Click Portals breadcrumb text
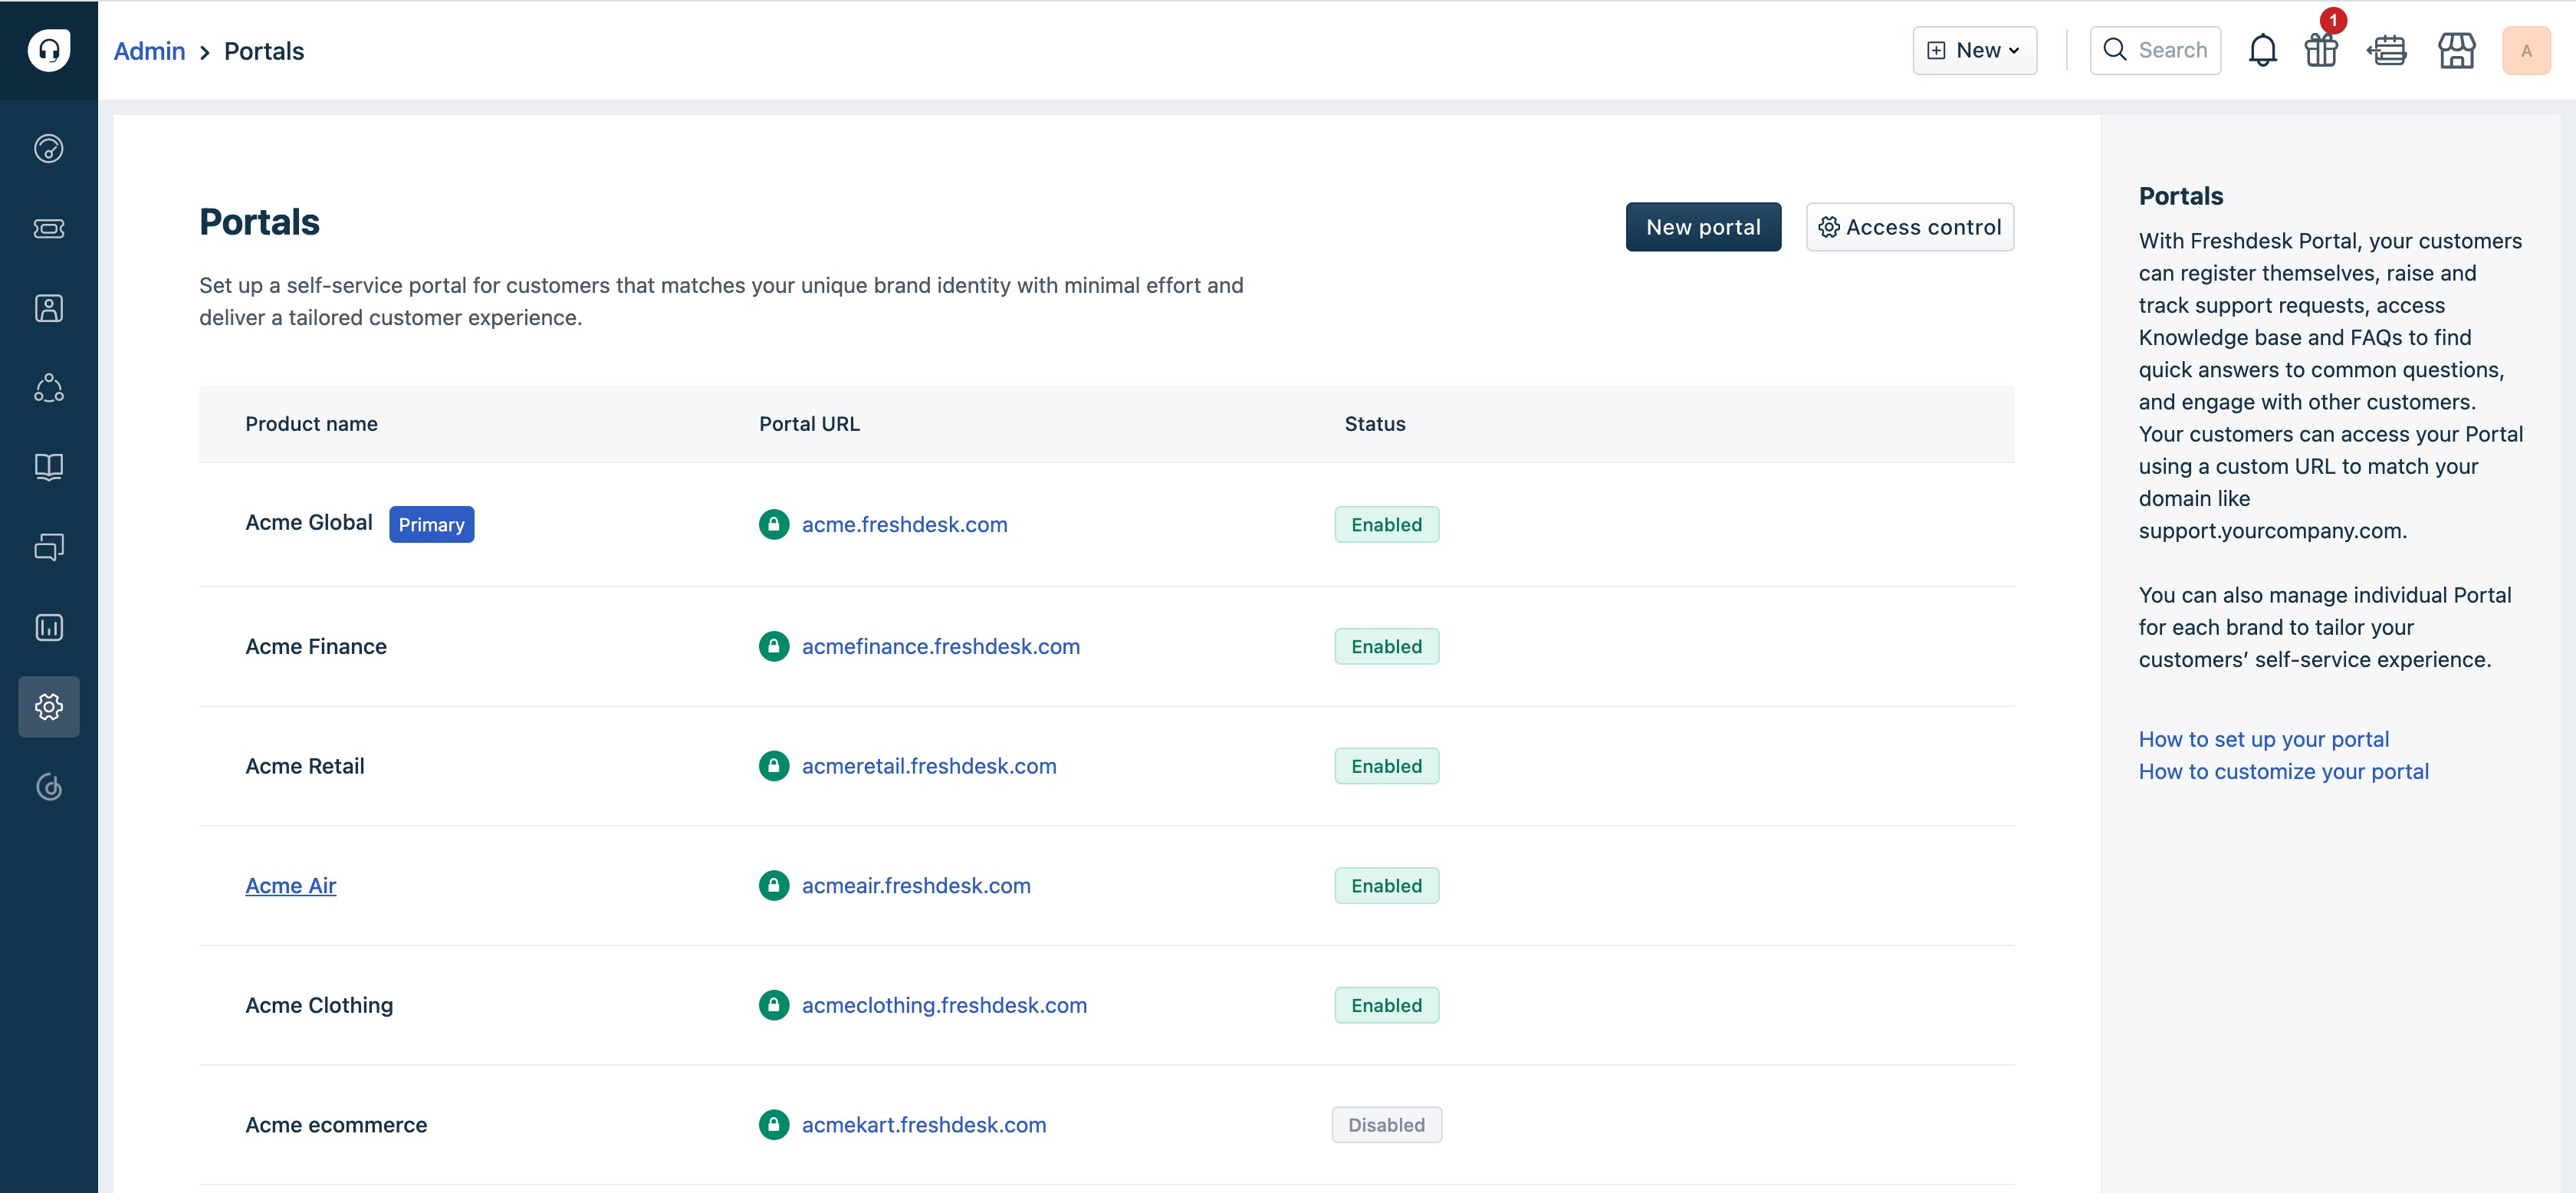This screenshot has width=2576, height=1193. pos(264,51)
